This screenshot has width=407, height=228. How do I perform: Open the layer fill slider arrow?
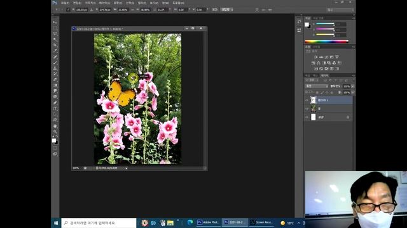coord(353,92)
